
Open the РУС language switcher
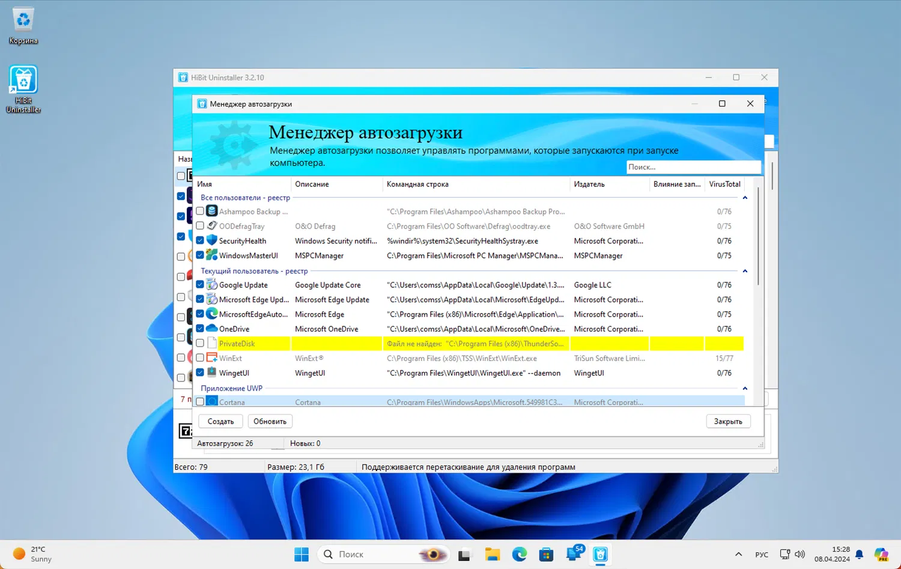coord(762,554)
